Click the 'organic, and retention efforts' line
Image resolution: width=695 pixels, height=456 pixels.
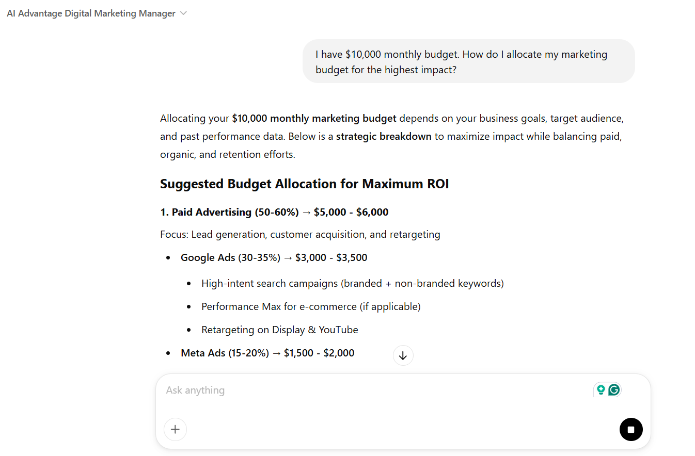click(227, 154)
